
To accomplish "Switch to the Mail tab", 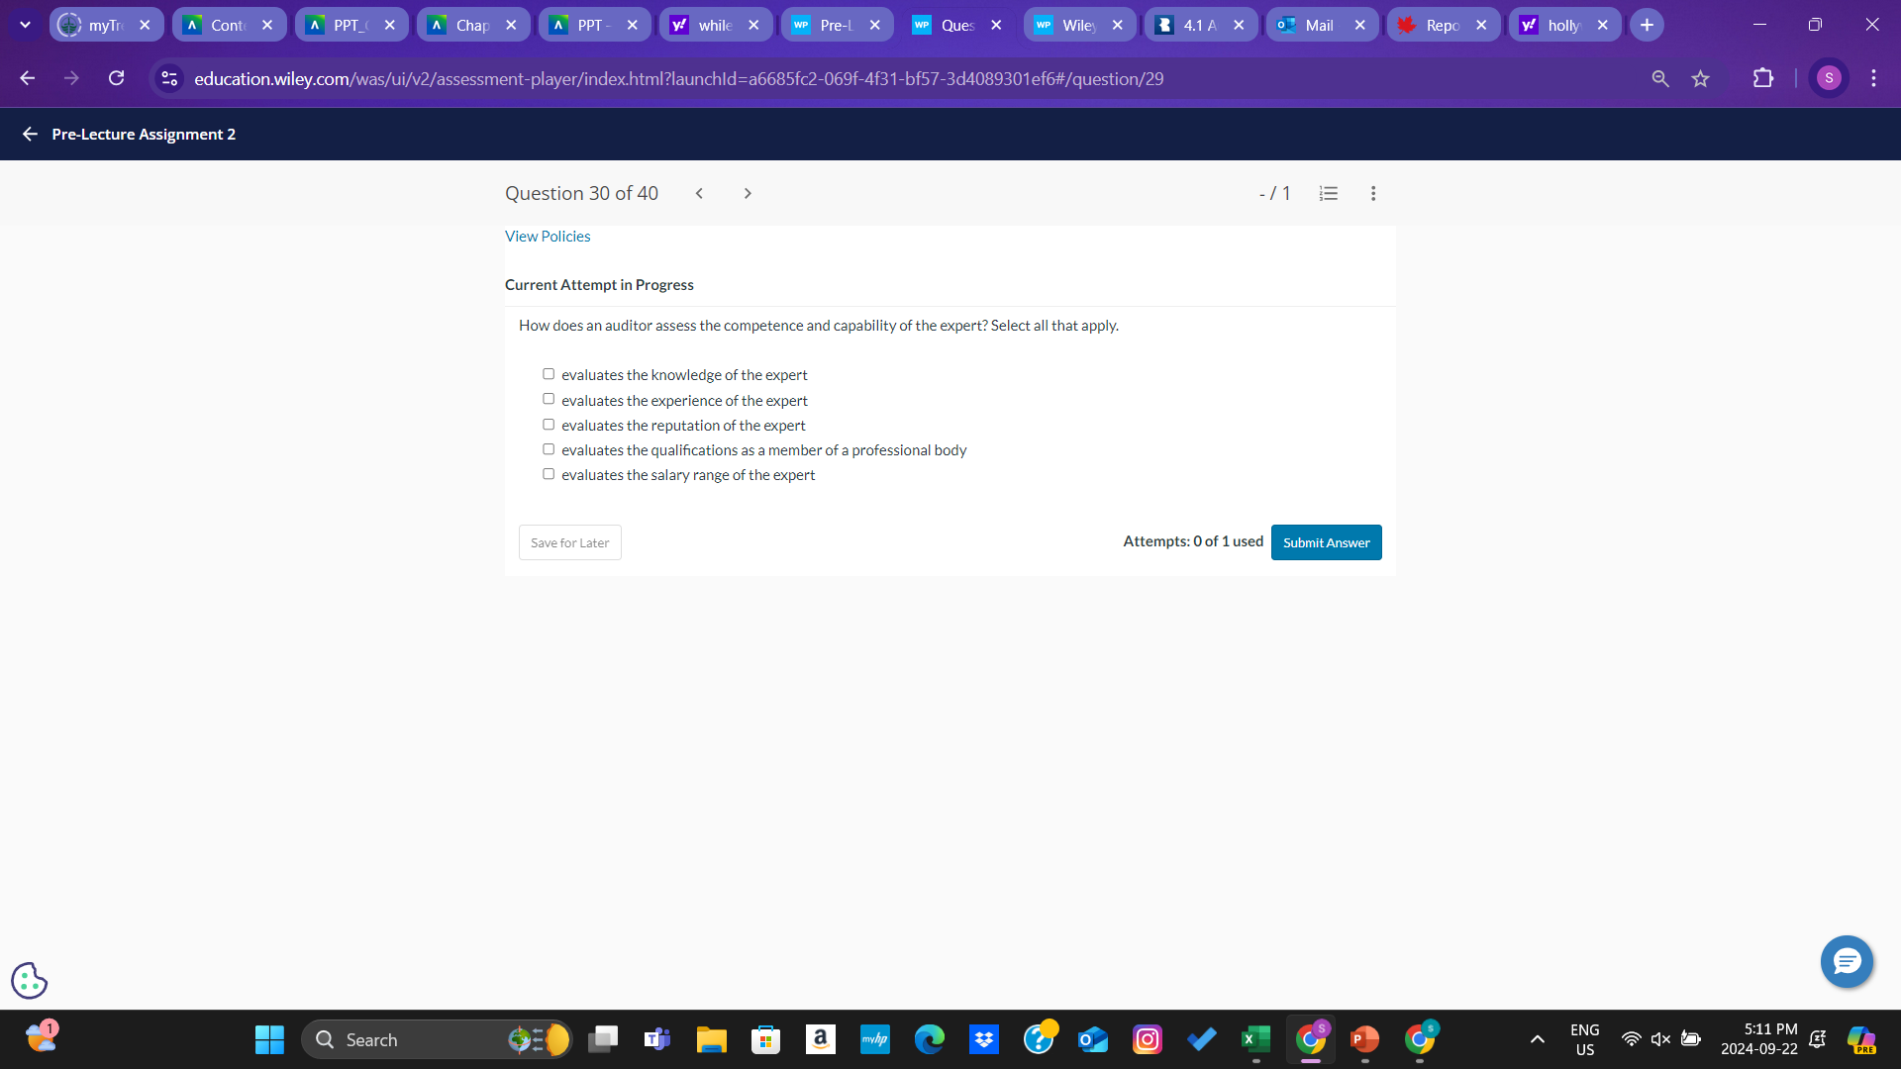I will [1317, 24].
